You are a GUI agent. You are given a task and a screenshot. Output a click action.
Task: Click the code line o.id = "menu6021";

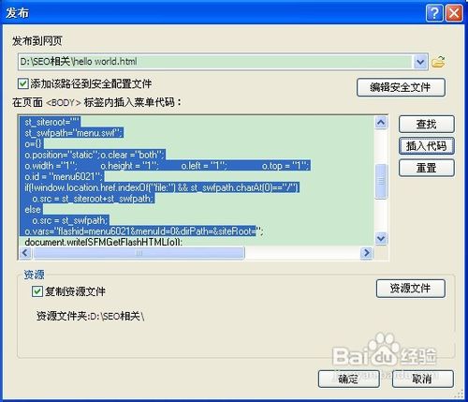pos(64,177)
